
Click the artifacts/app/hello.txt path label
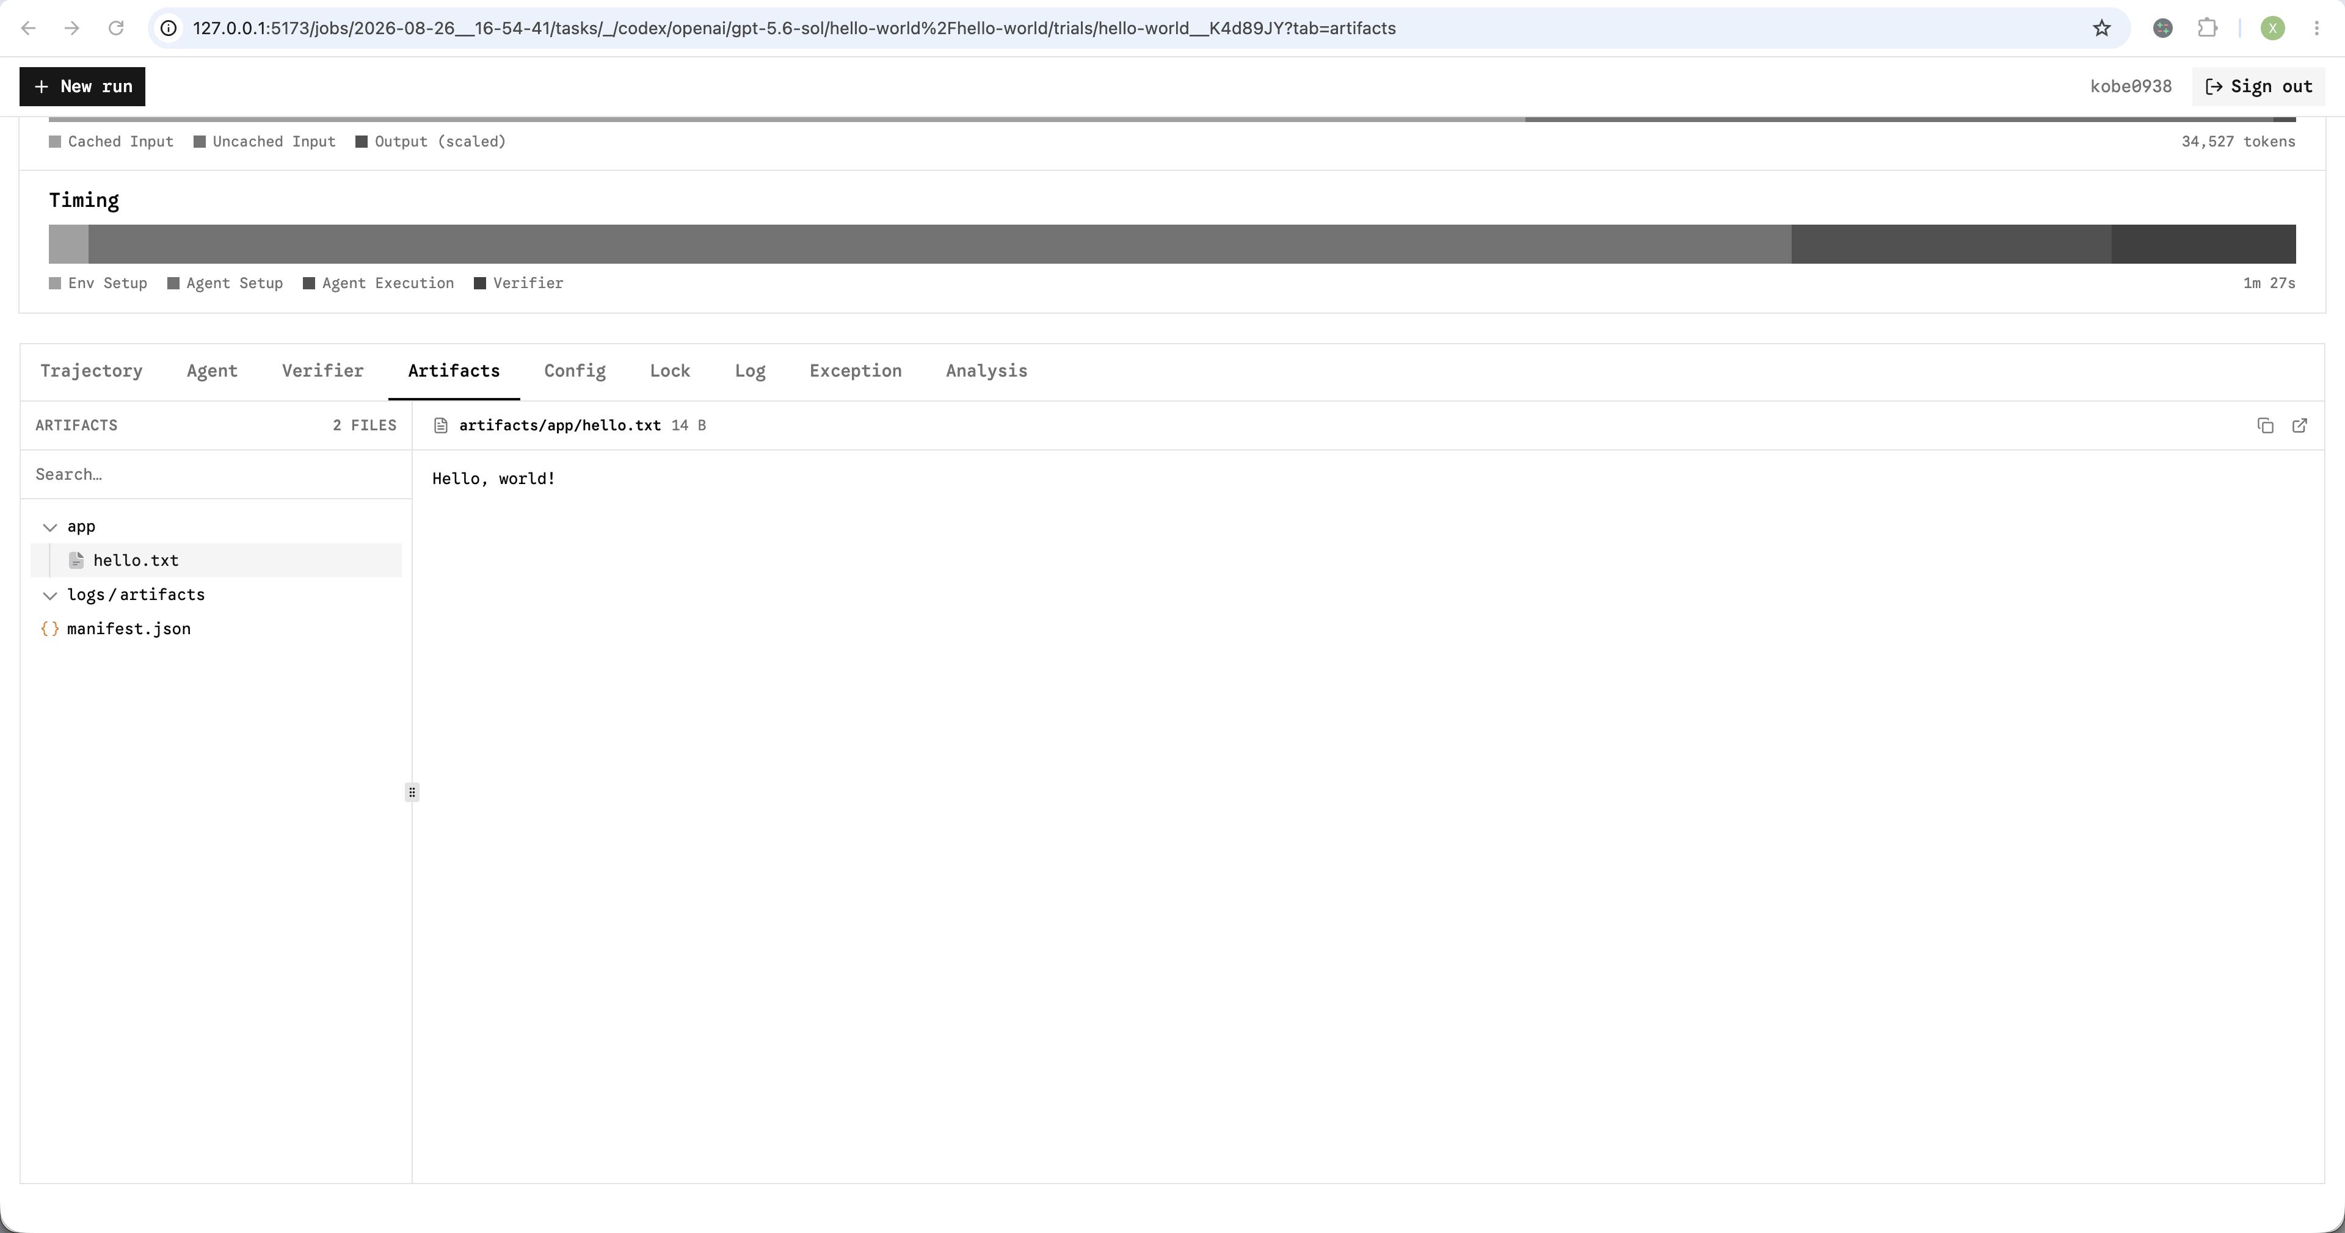pos(560,426)
